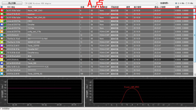Click signal icon for superman network

tap(5, 14)
